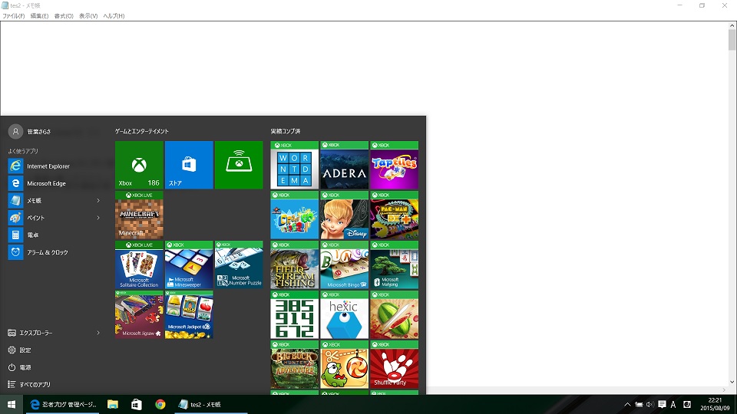Open the Microsoft Mahjong tile
This screenshot has width=737, height=414.
[395, 264]
